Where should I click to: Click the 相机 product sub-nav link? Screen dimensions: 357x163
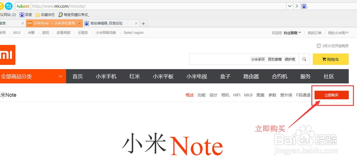pyautogui.click(x=225, y=95)
